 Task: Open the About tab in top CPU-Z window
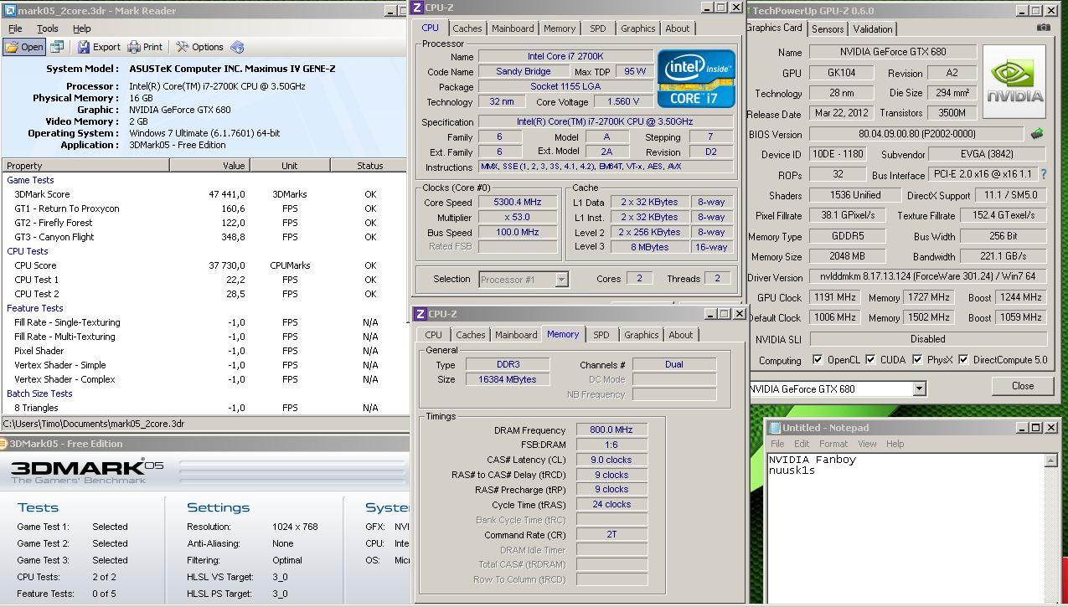click(x=678, y=28)
